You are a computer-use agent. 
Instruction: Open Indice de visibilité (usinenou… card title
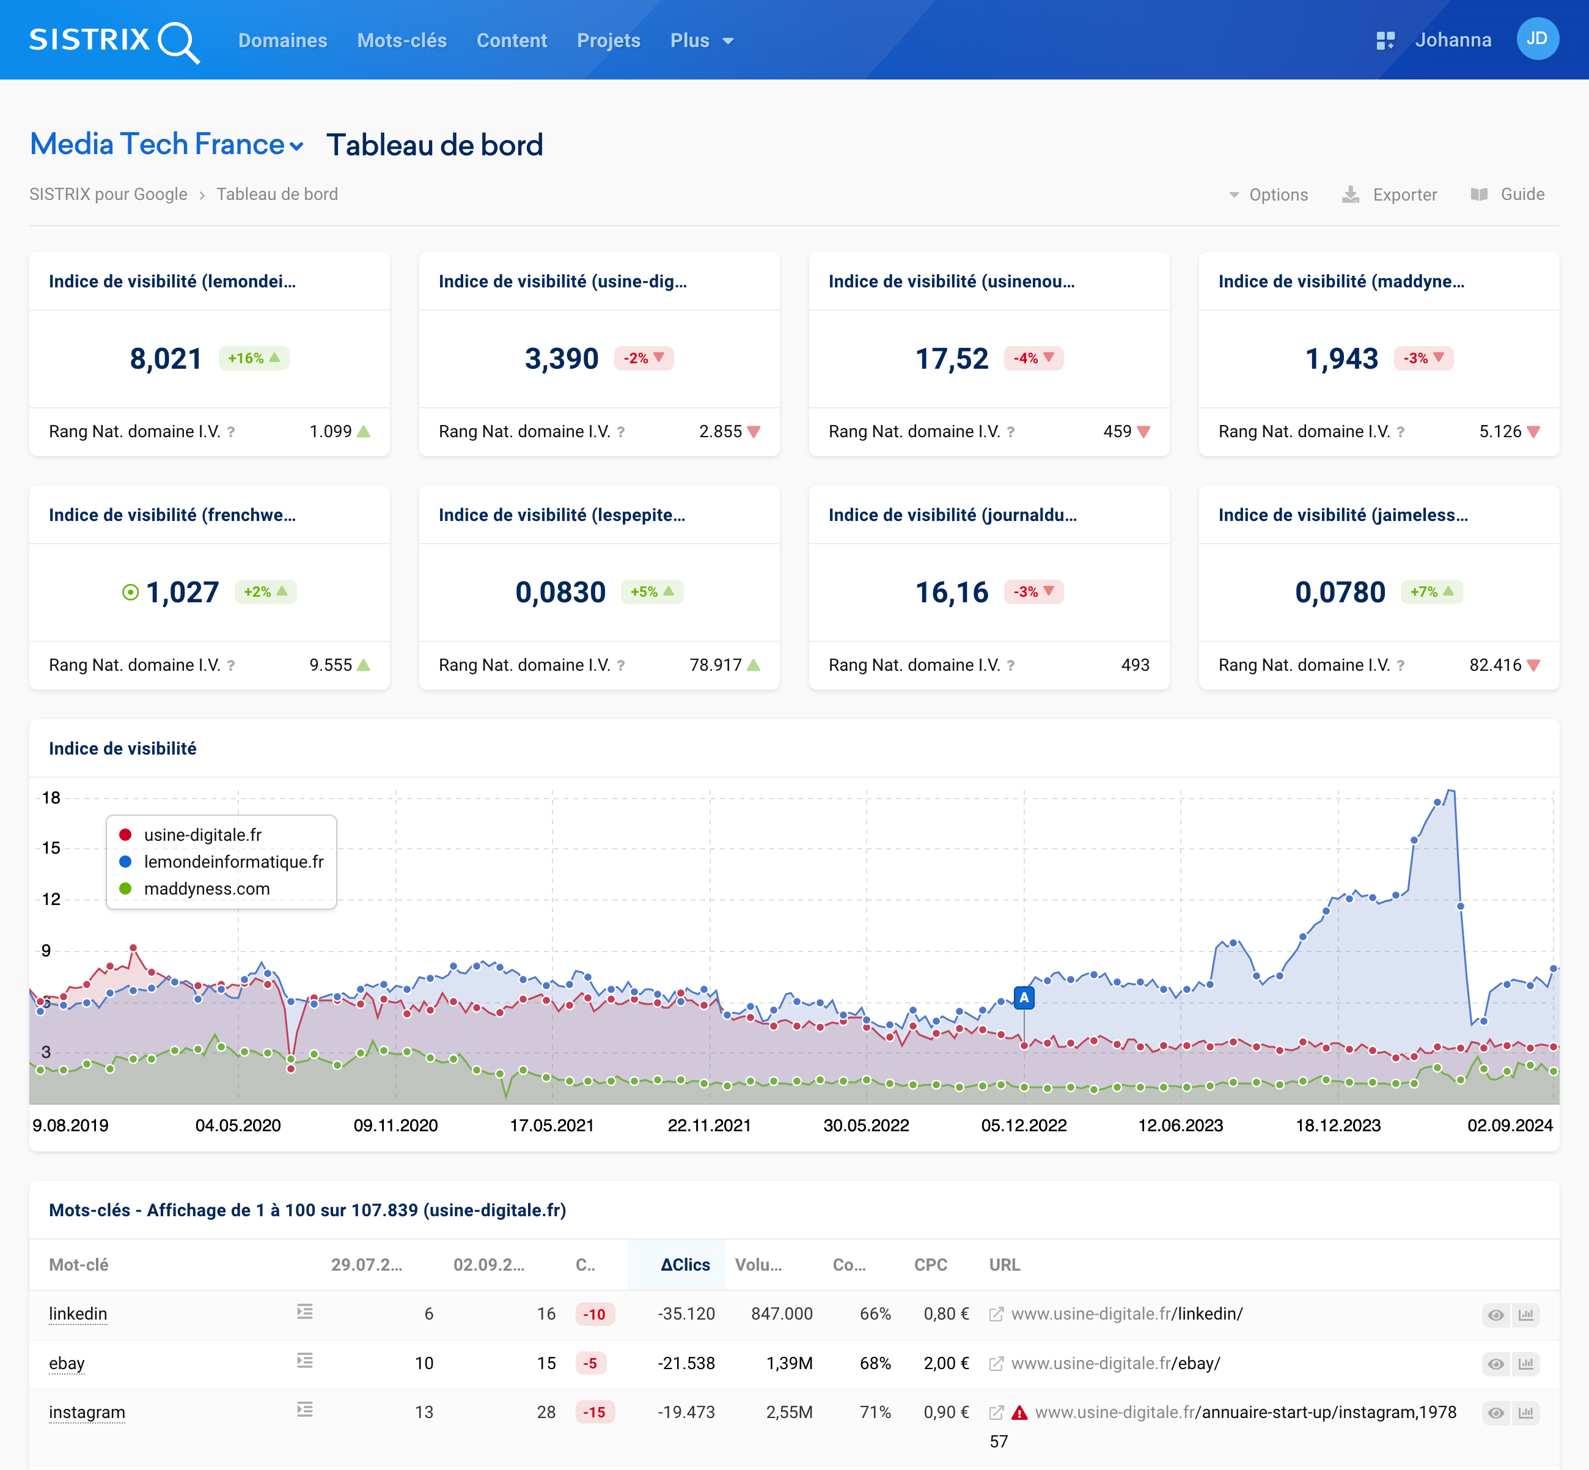[951, 282]
